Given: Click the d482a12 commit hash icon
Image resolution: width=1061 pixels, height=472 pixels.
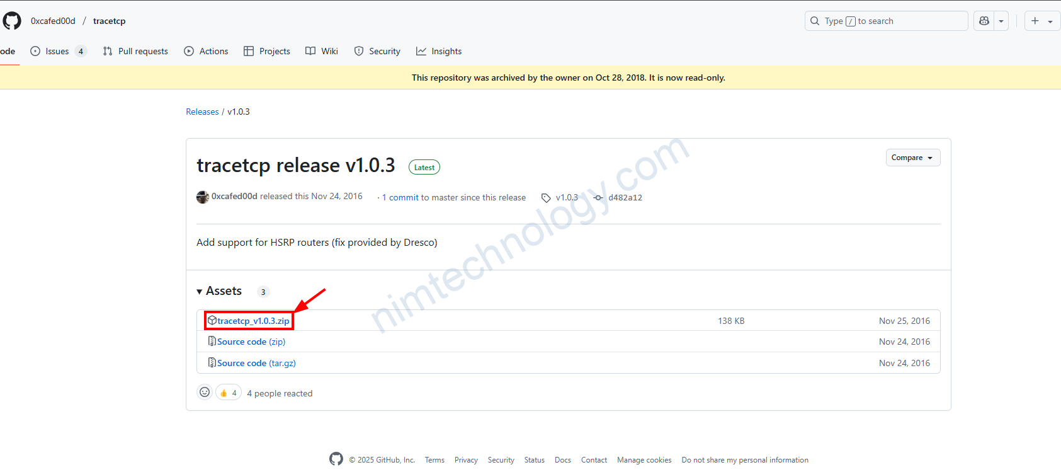Looking at the screenshot, I should [x=598, y=198].
